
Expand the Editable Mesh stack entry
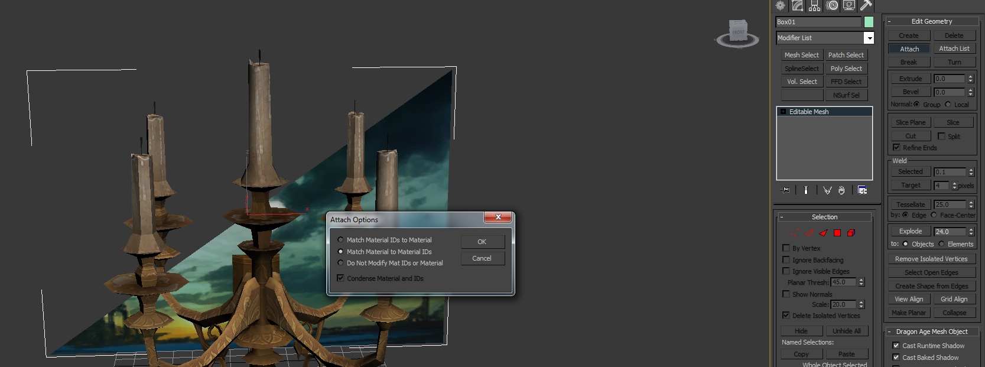783,112
